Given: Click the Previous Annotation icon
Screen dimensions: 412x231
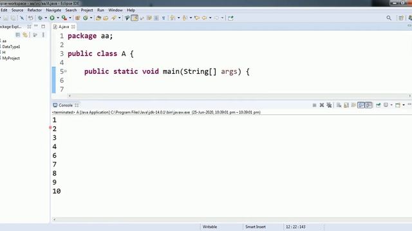Looking at the screenshot, I should [185, 18].
